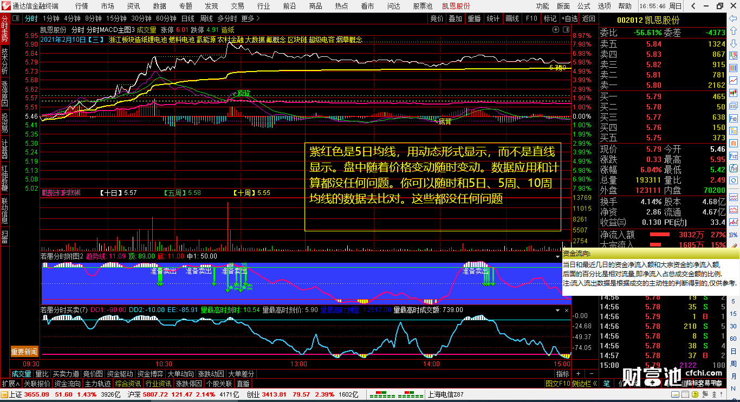
Task: Open the 主力轨迹 bottom tab
Action: [98, 384]
